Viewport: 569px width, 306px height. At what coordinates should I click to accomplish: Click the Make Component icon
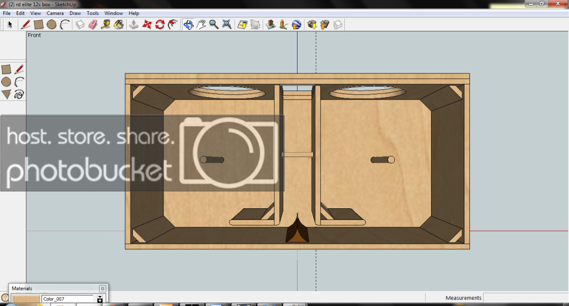(80, 24)
